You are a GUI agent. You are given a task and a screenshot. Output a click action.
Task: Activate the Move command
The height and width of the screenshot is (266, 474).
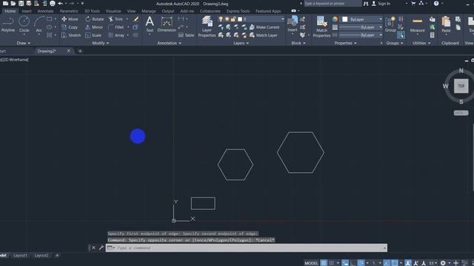click(70, 19)
